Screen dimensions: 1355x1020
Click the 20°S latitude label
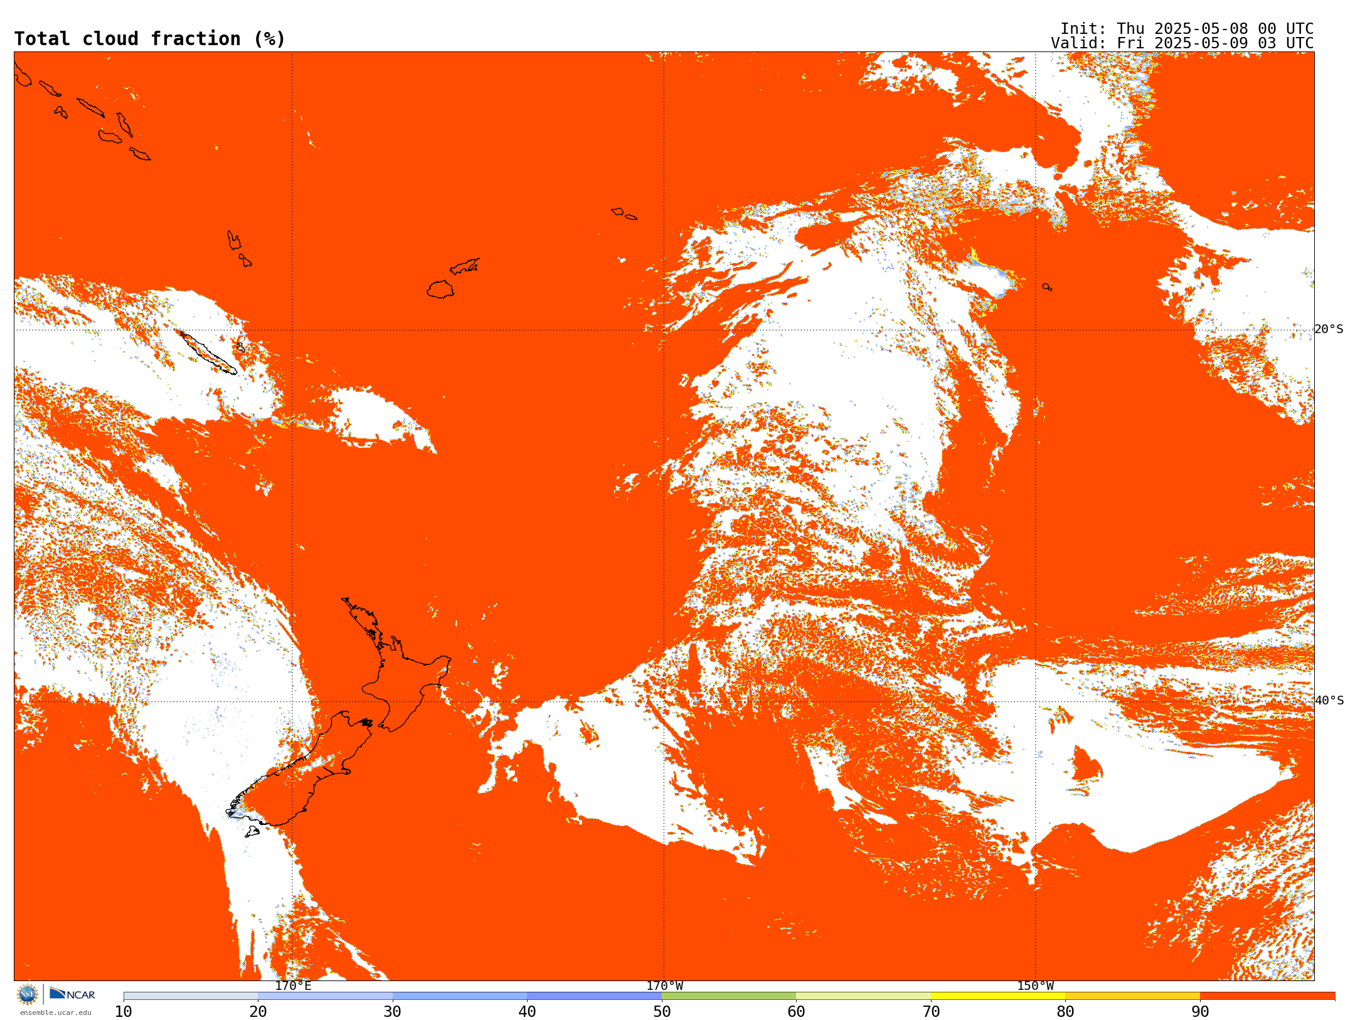click(x=1329, y=329)
